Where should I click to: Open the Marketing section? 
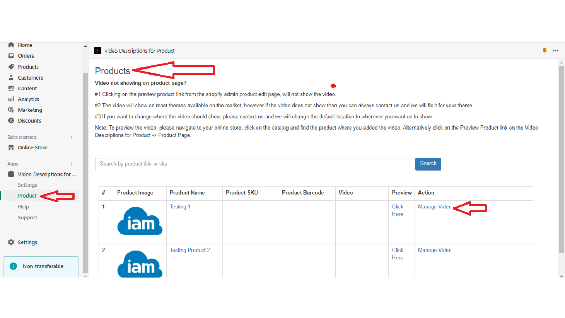coord(30,110)
